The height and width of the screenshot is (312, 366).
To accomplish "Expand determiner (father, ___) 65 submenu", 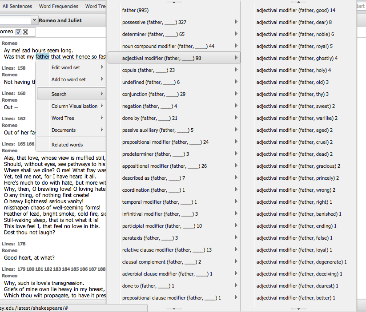I will pyautogui.click(x=174, y=34).
